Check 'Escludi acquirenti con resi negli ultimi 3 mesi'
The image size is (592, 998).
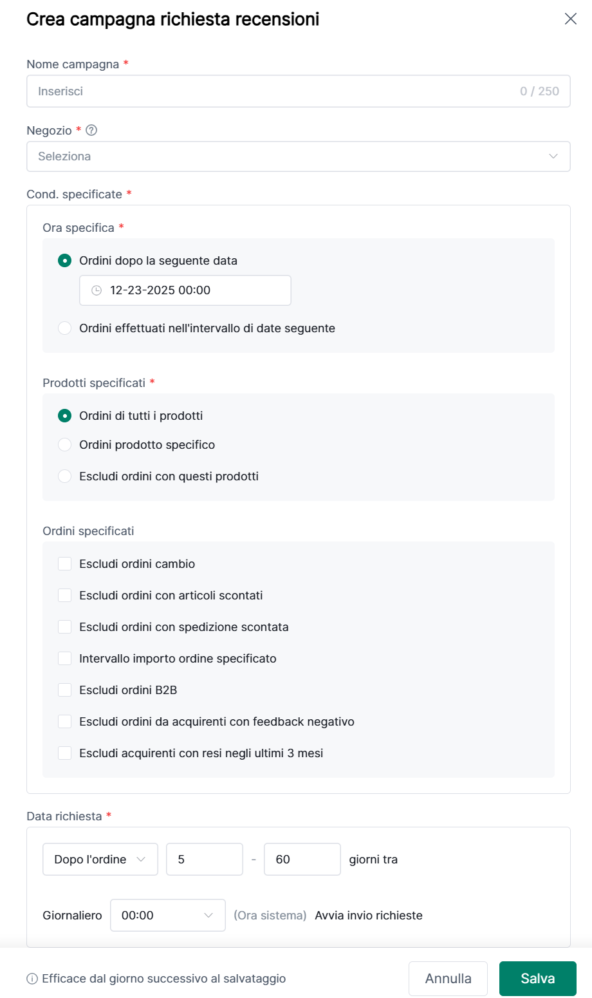coord(64,753)
